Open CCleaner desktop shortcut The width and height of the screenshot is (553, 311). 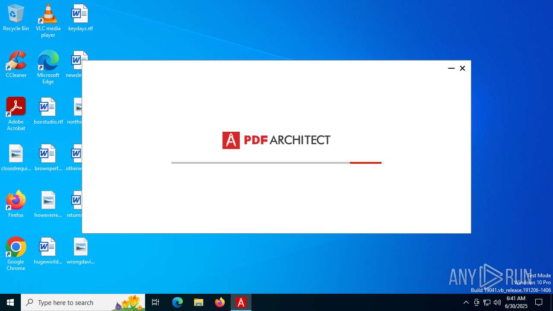(x=16, y=65)
